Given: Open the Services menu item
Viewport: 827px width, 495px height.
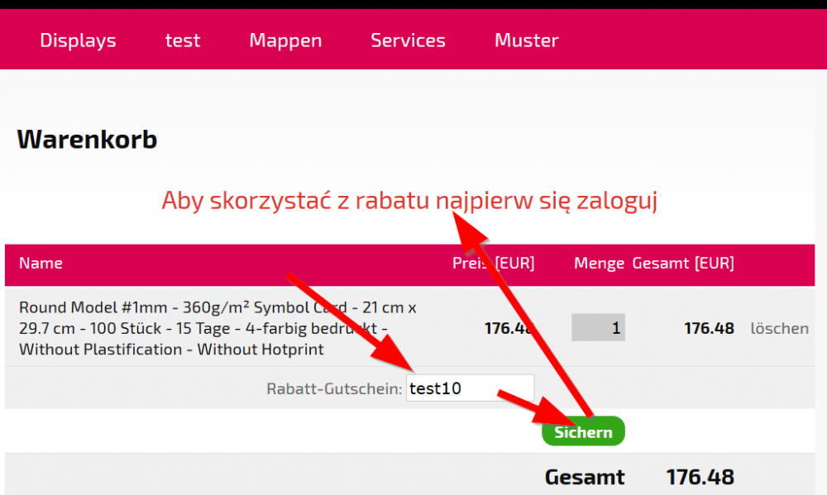Looking at the screenshot, I should pyautogui.click(x=408, y=40).
